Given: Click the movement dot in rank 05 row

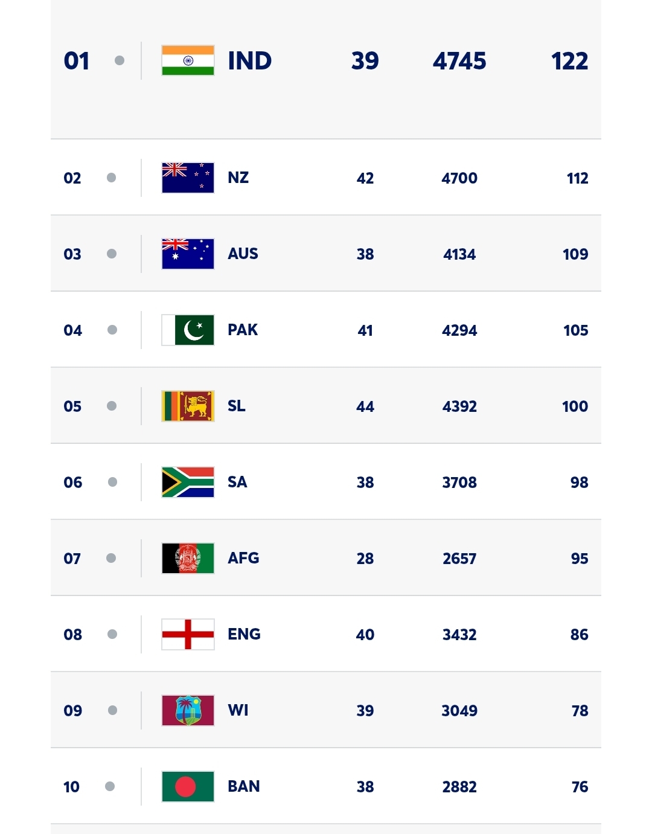Looking at the screenshot, I should pyautogui.click(x=112, y=406).
